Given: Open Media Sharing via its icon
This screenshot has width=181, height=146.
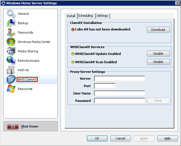Looking at the screenshot, I should tap(11, 51).
